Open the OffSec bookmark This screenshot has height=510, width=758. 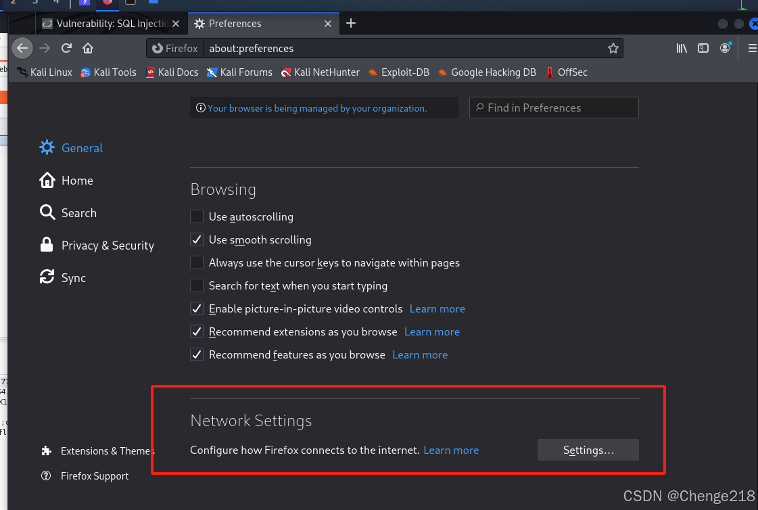[565, 72]
